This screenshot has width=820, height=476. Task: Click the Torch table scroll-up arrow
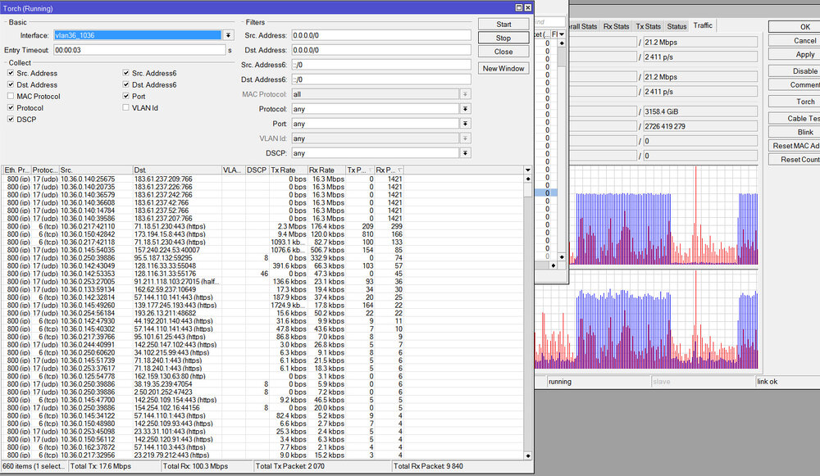(x=528, y=179)
